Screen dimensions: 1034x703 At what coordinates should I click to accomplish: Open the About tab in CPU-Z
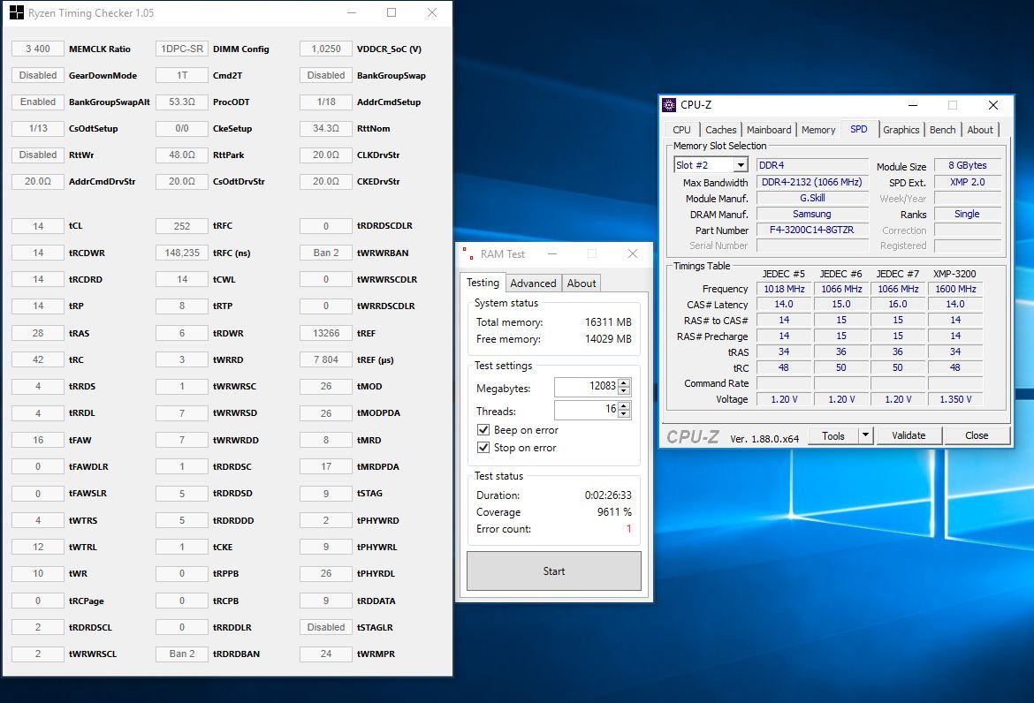tap(980, 130)
